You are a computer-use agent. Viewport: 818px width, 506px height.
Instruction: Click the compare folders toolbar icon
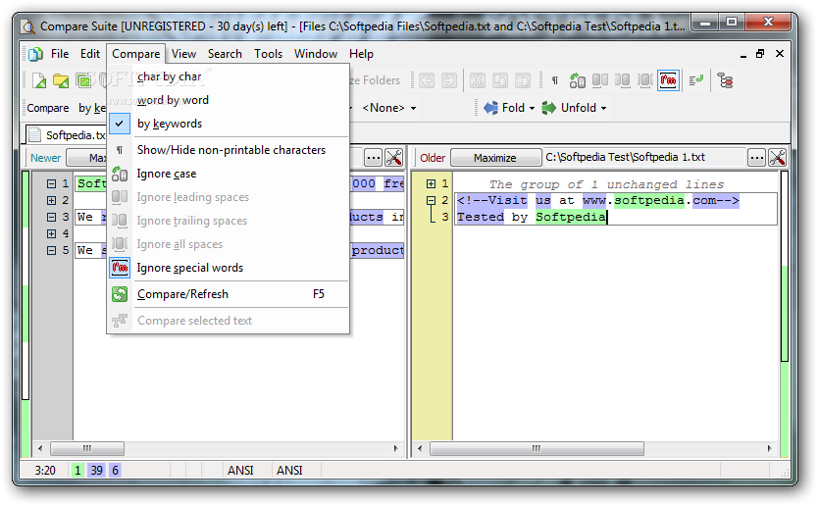pos(83,80)
